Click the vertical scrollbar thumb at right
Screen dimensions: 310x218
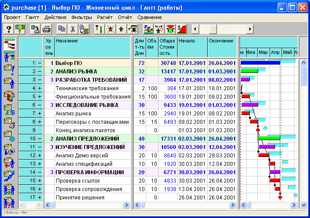click(x=303, y=76)
